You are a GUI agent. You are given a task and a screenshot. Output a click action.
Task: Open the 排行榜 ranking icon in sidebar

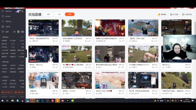tap(3, 16)
